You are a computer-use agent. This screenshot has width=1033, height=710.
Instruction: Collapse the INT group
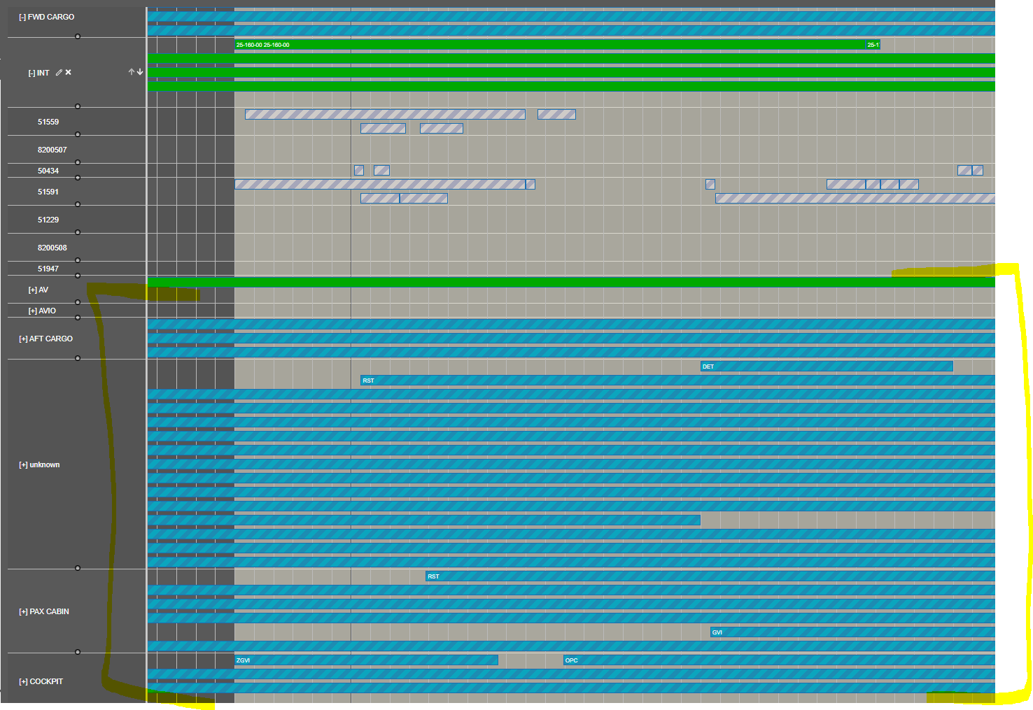pyautogui.click(x=31, y=72)
